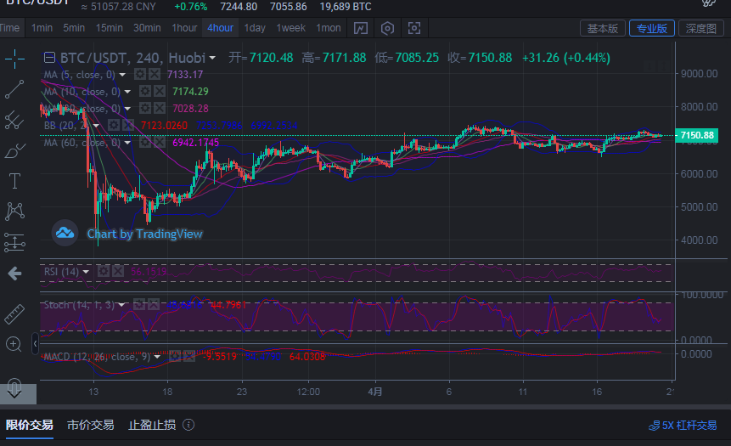Click the info icon beside 止盈止损
The image size is (731, 446).
pyautogui.click(x=188, y=425)
